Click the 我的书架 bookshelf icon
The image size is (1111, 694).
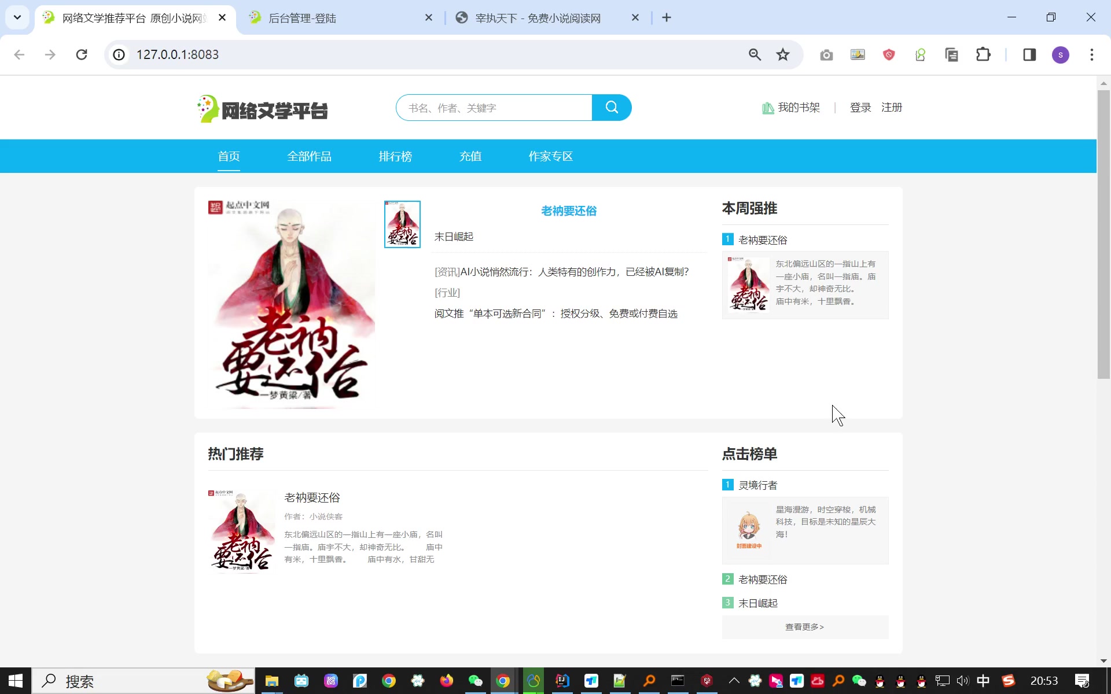click(x=768, y=108)
